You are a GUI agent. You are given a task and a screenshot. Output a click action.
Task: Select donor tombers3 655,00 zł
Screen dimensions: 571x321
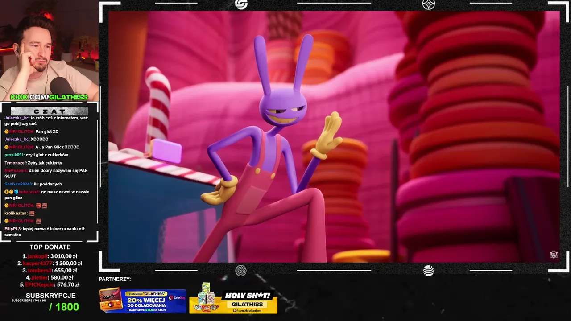tap(50, 270)
